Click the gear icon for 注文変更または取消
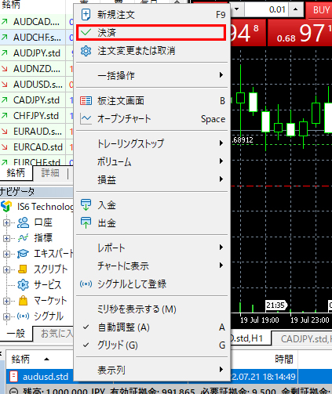The width and height of the screenshot is (332, 394). point(86,51)
